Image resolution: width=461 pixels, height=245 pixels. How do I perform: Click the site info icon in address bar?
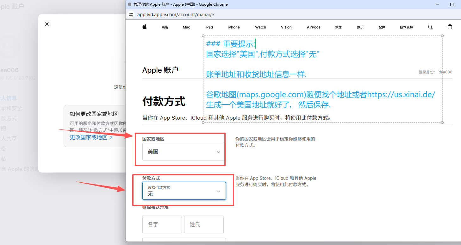131,15
